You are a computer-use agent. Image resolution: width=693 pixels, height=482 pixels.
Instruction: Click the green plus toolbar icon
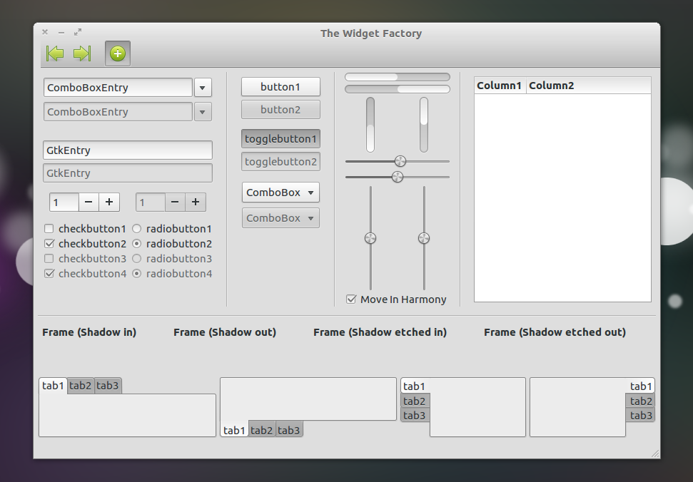click(x=117, y=53)
